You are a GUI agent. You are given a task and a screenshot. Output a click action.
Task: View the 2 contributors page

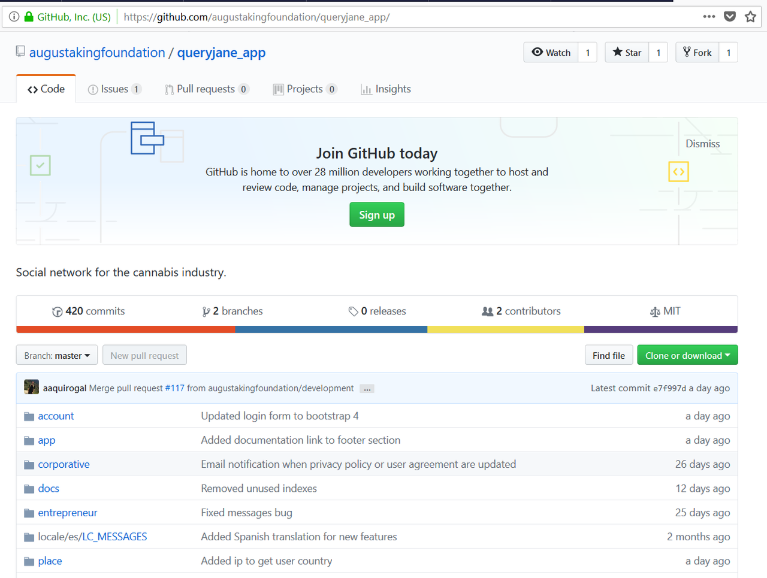click(x=521, y=311)
